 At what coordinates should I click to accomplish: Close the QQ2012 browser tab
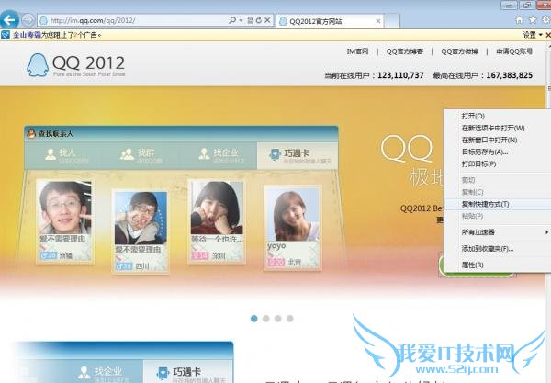click(x=378, y=21)
